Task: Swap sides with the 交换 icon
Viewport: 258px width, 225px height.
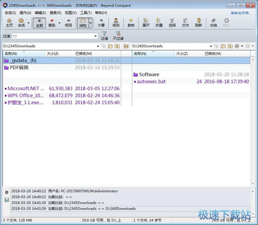Action: tap(213, 23)
